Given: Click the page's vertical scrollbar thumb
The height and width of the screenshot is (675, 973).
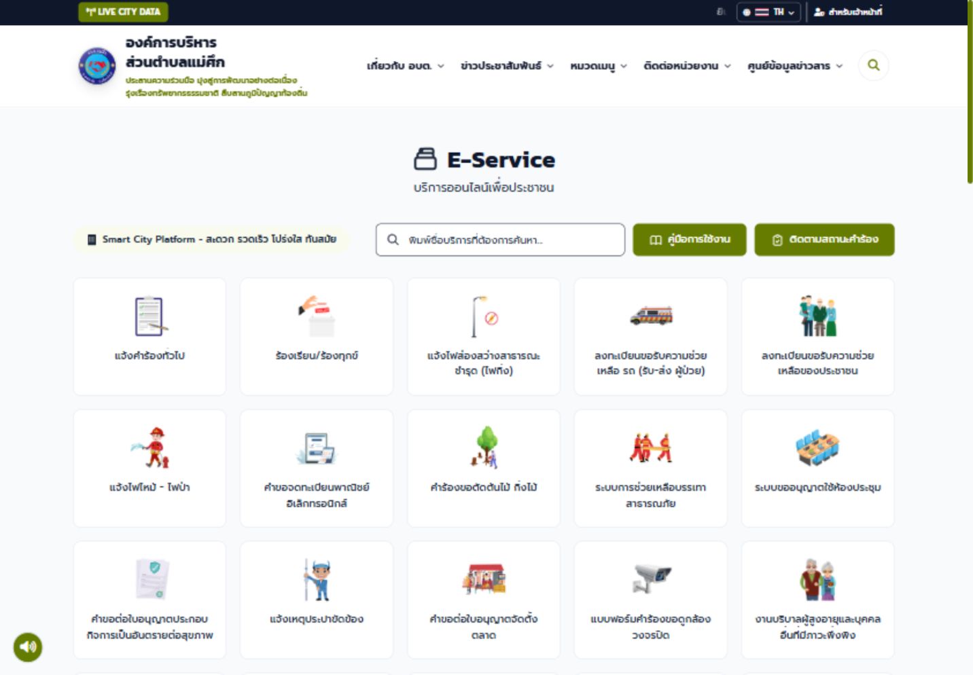Looking at the screenshot, I should point(970,92).
